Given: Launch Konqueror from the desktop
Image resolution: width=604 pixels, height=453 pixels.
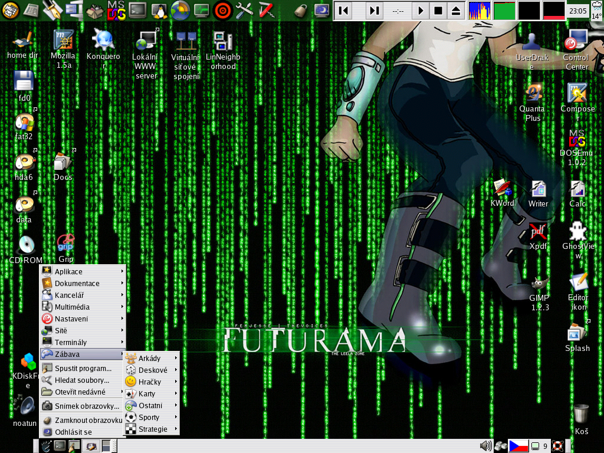Looking at the screenshot, I should pyautogui.click(x=103, y=41).
